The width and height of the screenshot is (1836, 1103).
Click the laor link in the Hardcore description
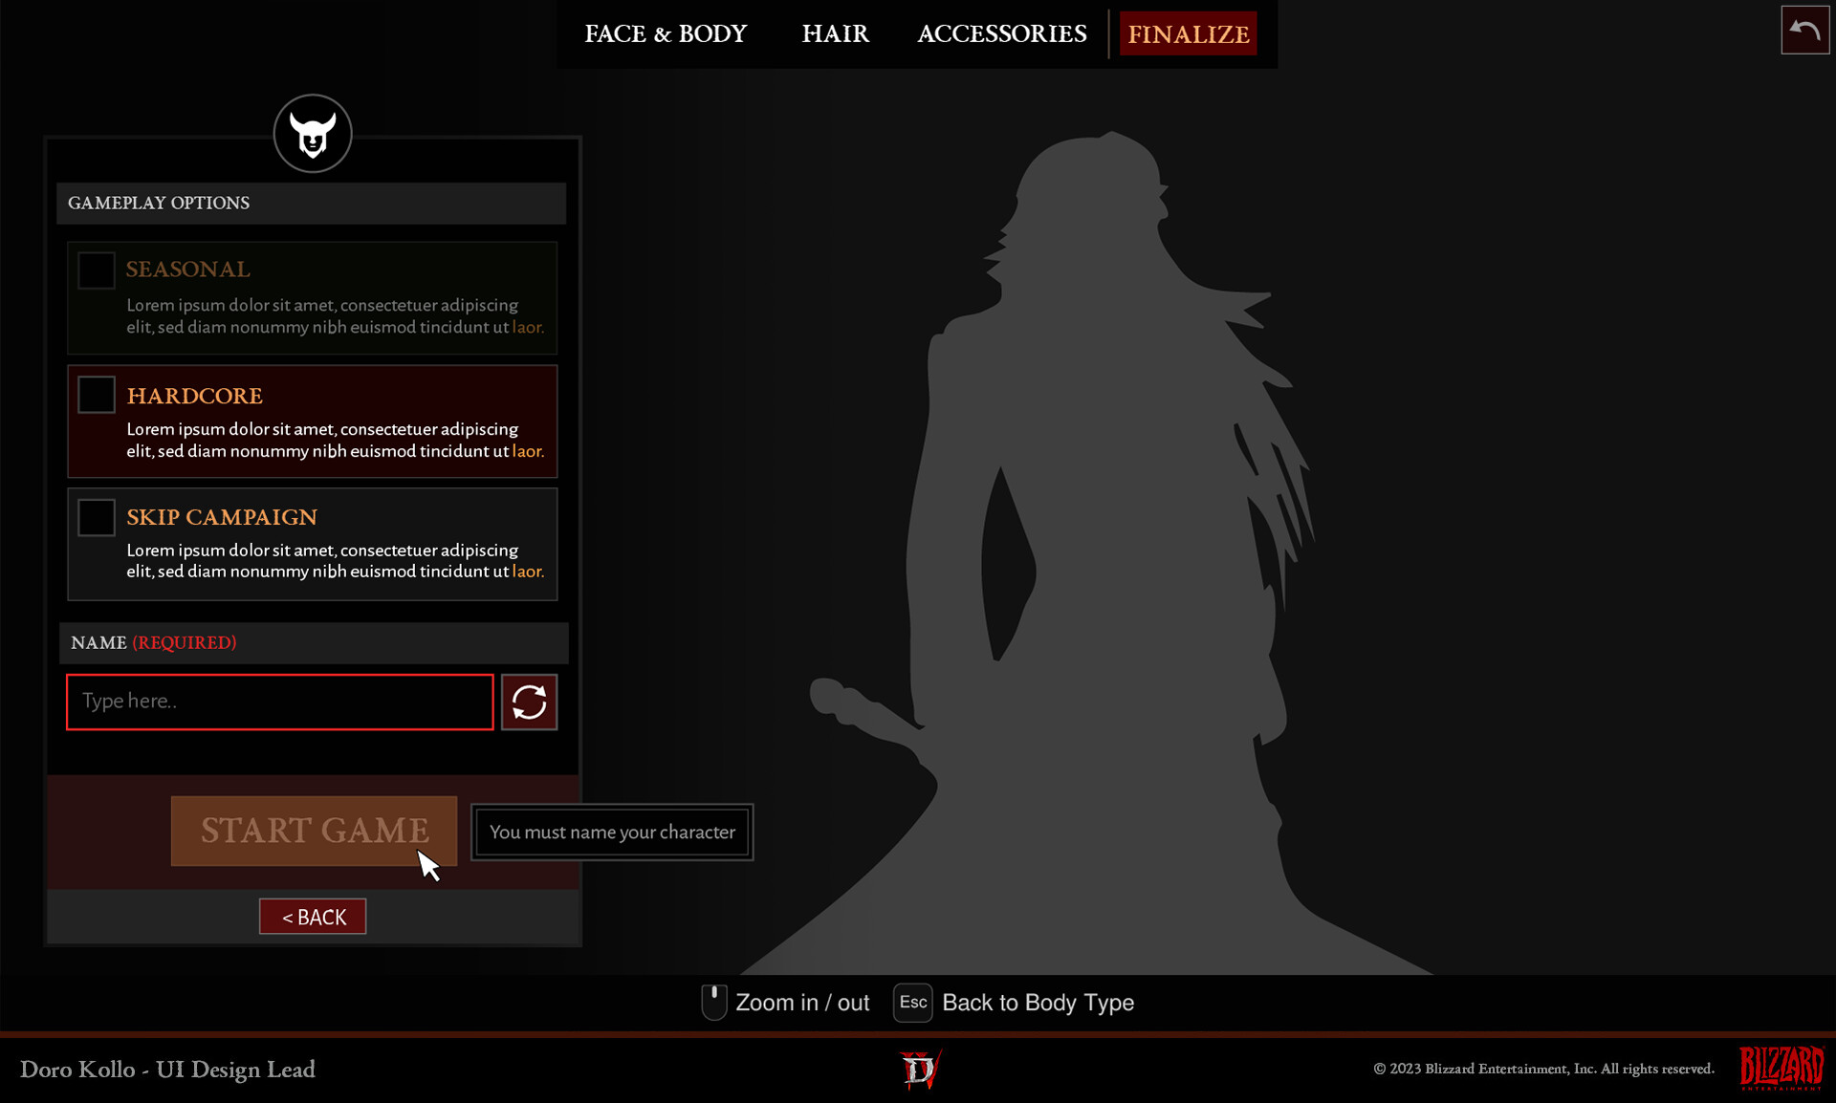[x=527, y=451]
